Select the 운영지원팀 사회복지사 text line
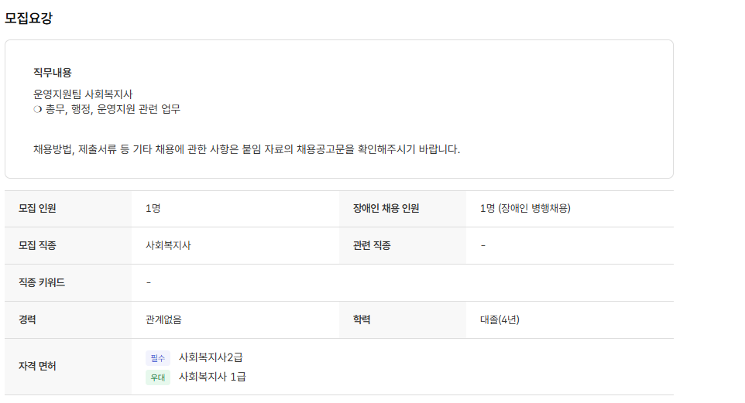The image size is (745, 403). [83, 94]
